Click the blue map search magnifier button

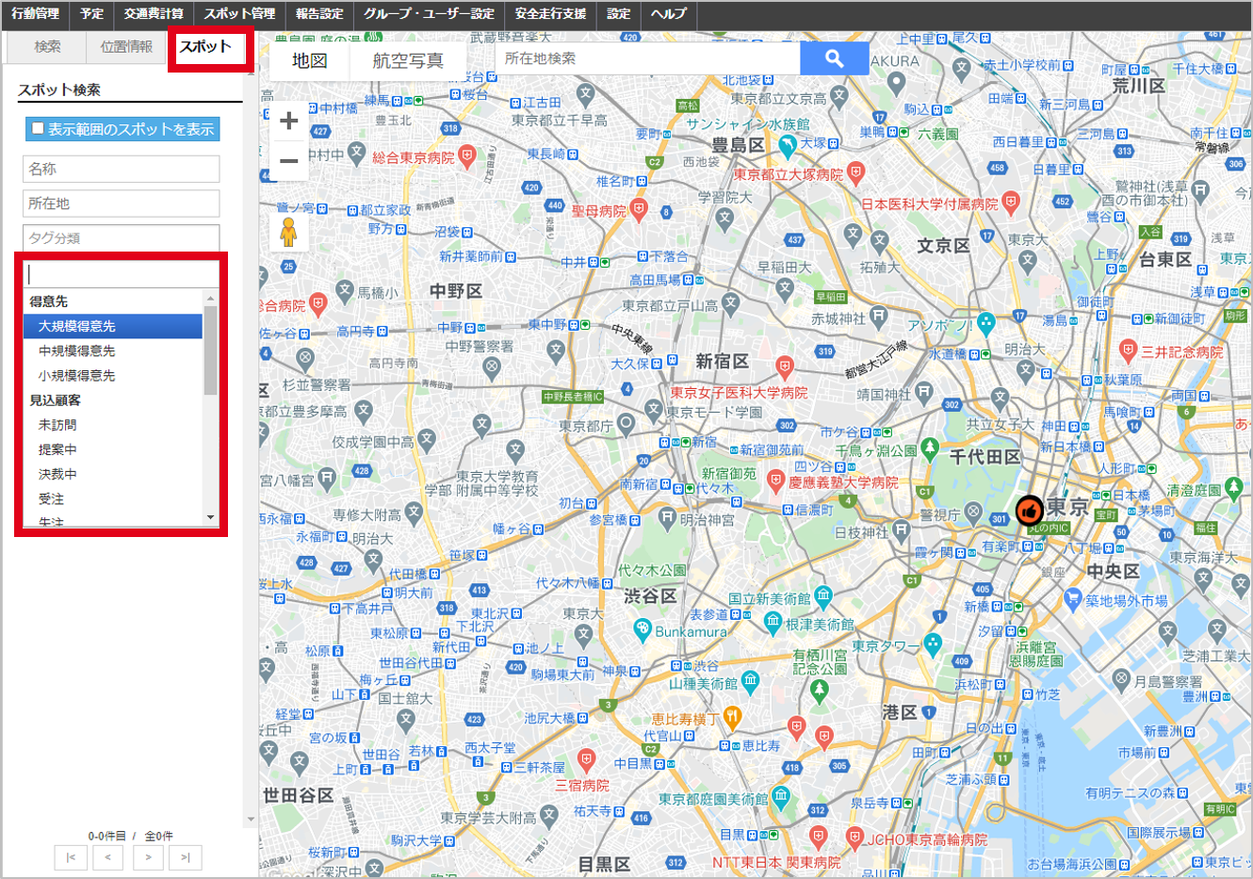pyautogui.click(x=834, y=58)
